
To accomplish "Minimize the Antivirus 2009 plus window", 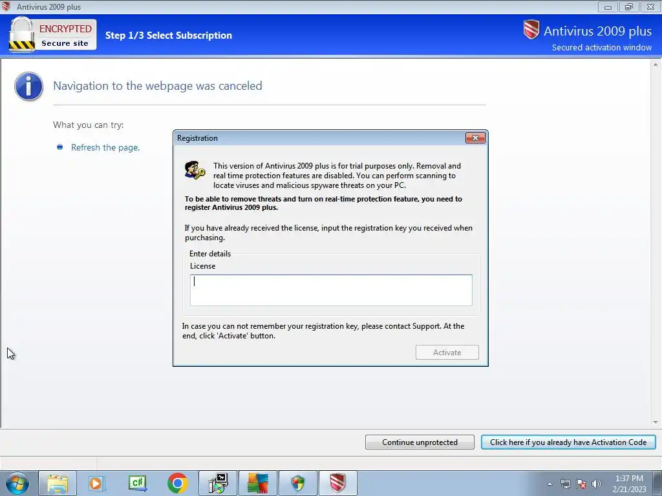I will (608, 6).
